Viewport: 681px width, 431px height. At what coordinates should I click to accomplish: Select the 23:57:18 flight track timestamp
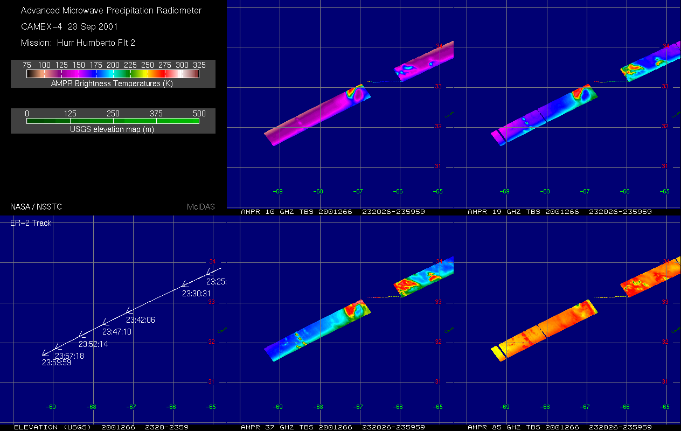click(69, 356)
